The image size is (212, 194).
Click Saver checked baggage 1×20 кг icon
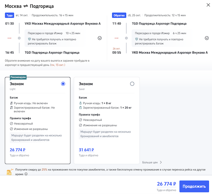pyautogui.click(x=81, y=108)
